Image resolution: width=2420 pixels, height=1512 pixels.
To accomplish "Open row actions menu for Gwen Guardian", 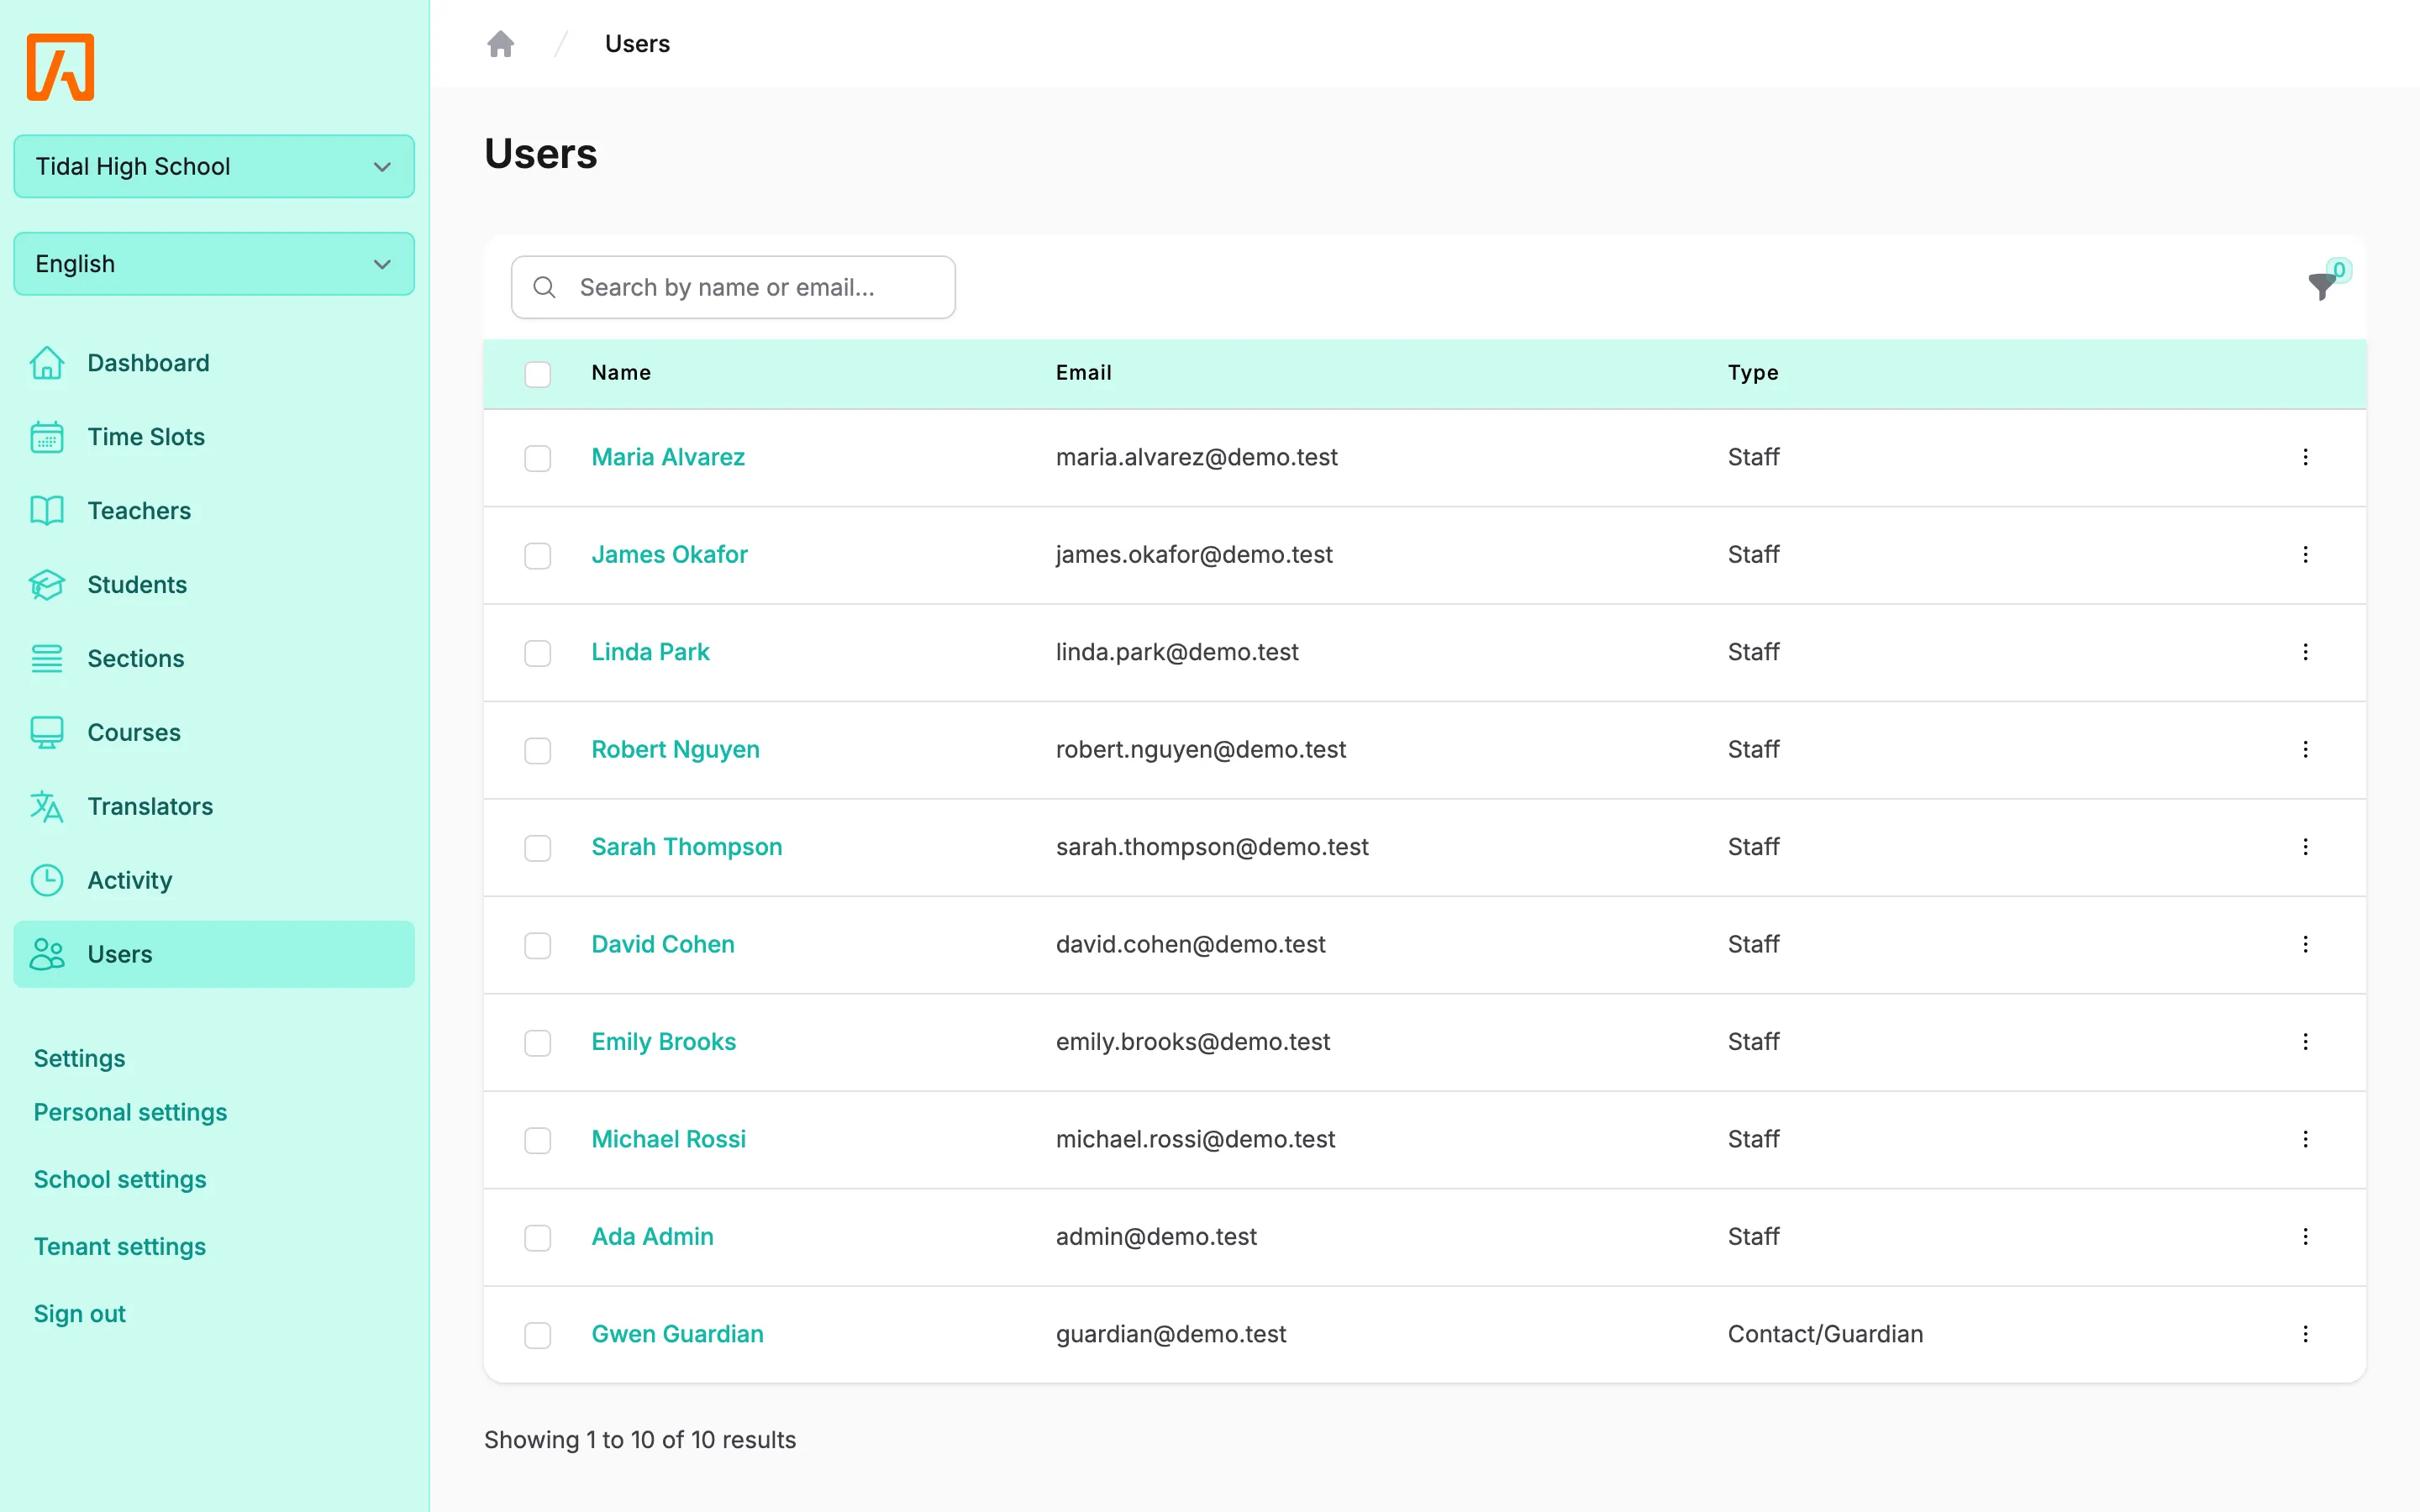I will 2305,1334.
